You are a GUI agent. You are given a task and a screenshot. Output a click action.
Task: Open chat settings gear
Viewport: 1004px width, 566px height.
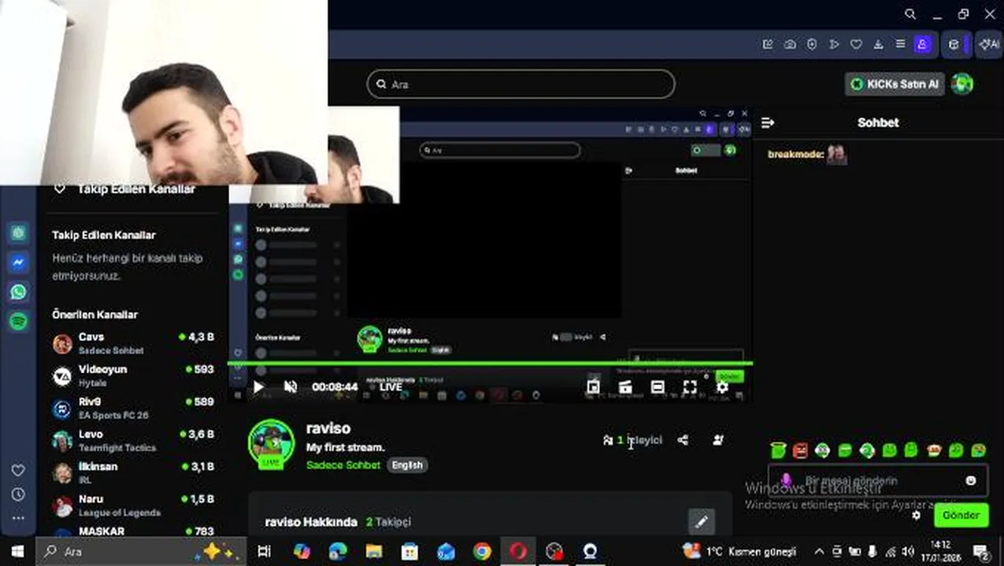916,516
